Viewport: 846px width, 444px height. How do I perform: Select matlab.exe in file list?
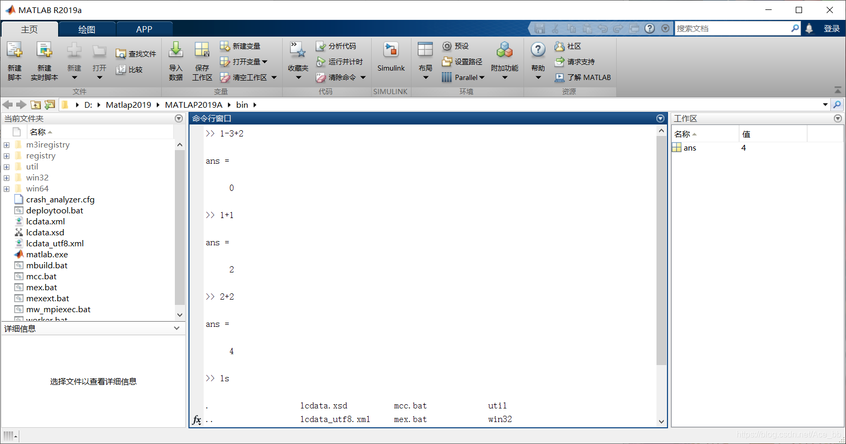tap(47, 254)
